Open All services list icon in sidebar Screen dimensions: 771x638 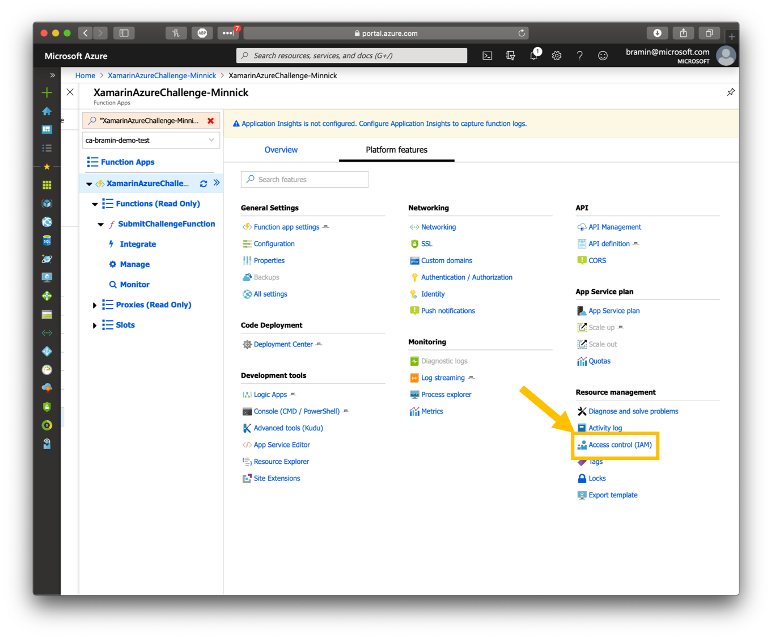tap(47, 148)
